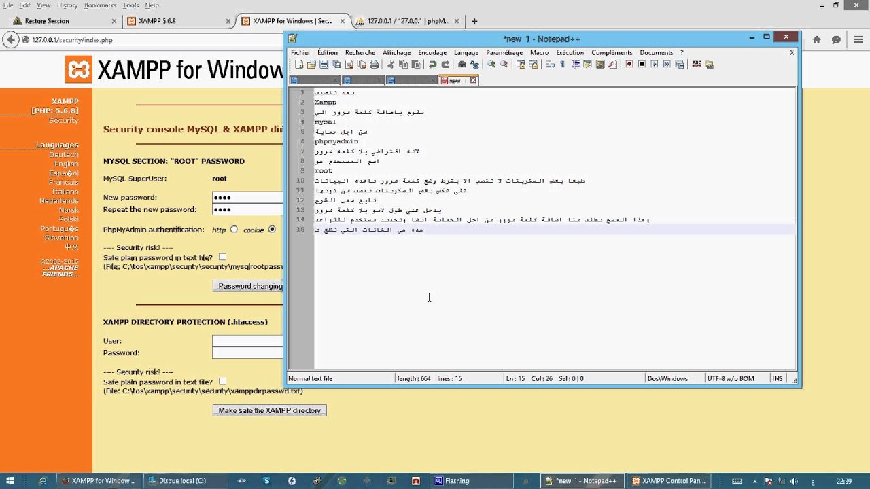870x489 pixels.
Task: Switch to phpMyAdmin 127.0.0.1 browser tab
Action: [408, 21]
